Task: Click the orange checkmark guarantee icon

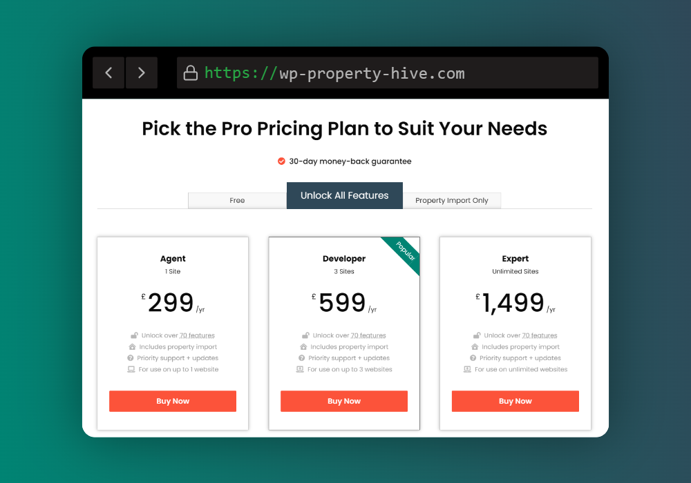Action: click(x=281, y=161)
